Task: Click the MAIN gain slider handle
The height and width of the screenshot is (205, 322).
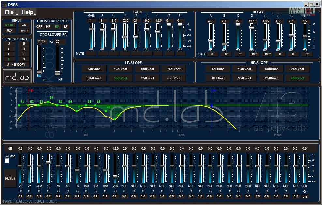Action: 91,29
